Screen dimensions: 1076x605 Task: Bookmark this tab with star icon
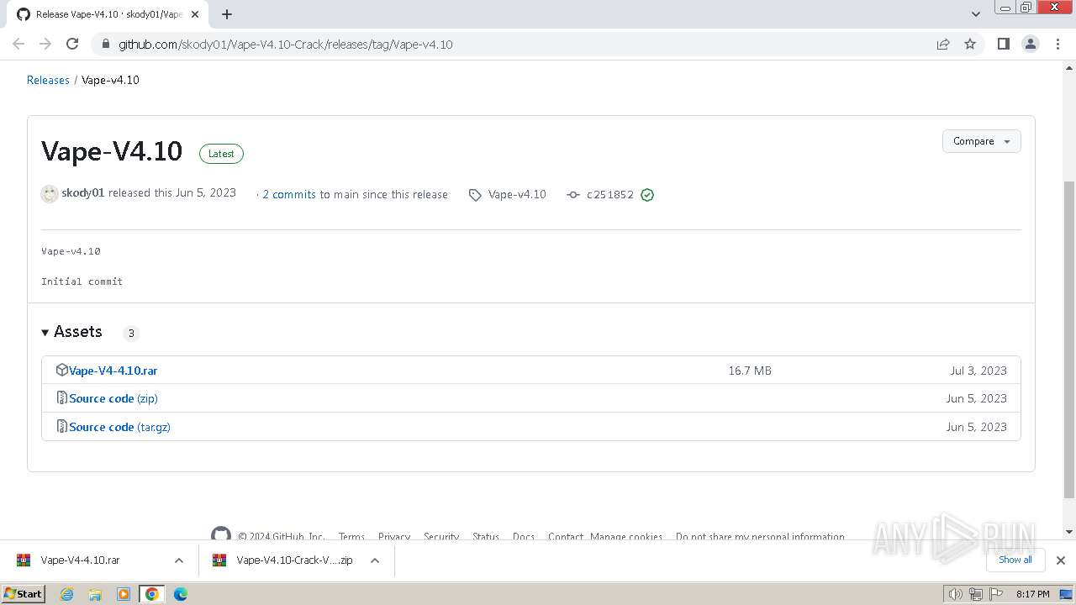970,44
